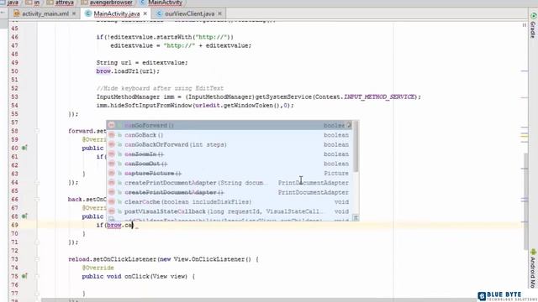Close the ourViewClient.java tab

click(x=220, y=13)
